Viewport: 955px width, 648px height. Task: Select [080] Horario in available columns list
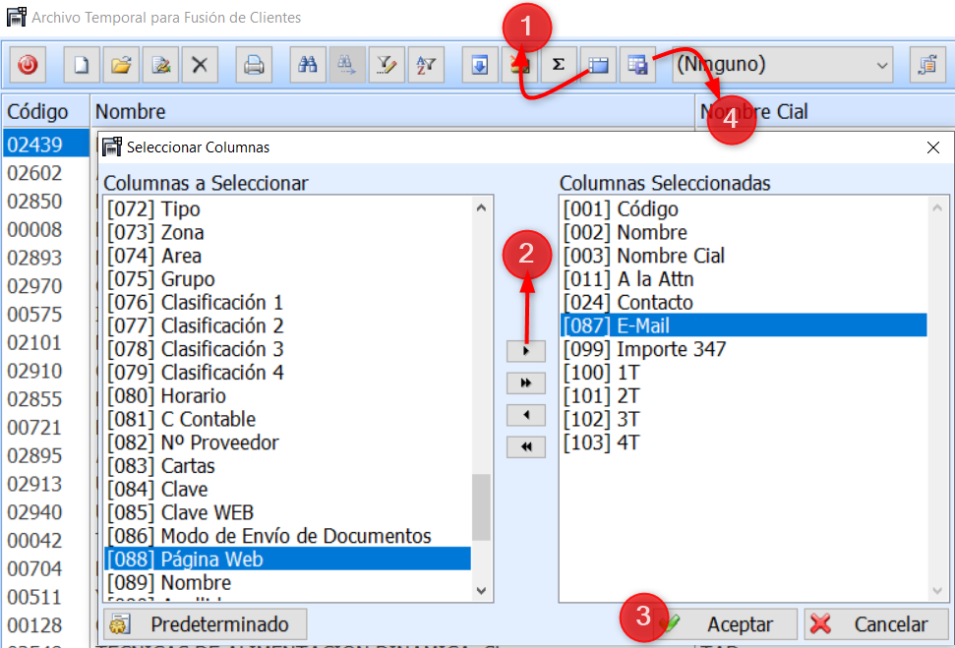(x=167, y=396)
